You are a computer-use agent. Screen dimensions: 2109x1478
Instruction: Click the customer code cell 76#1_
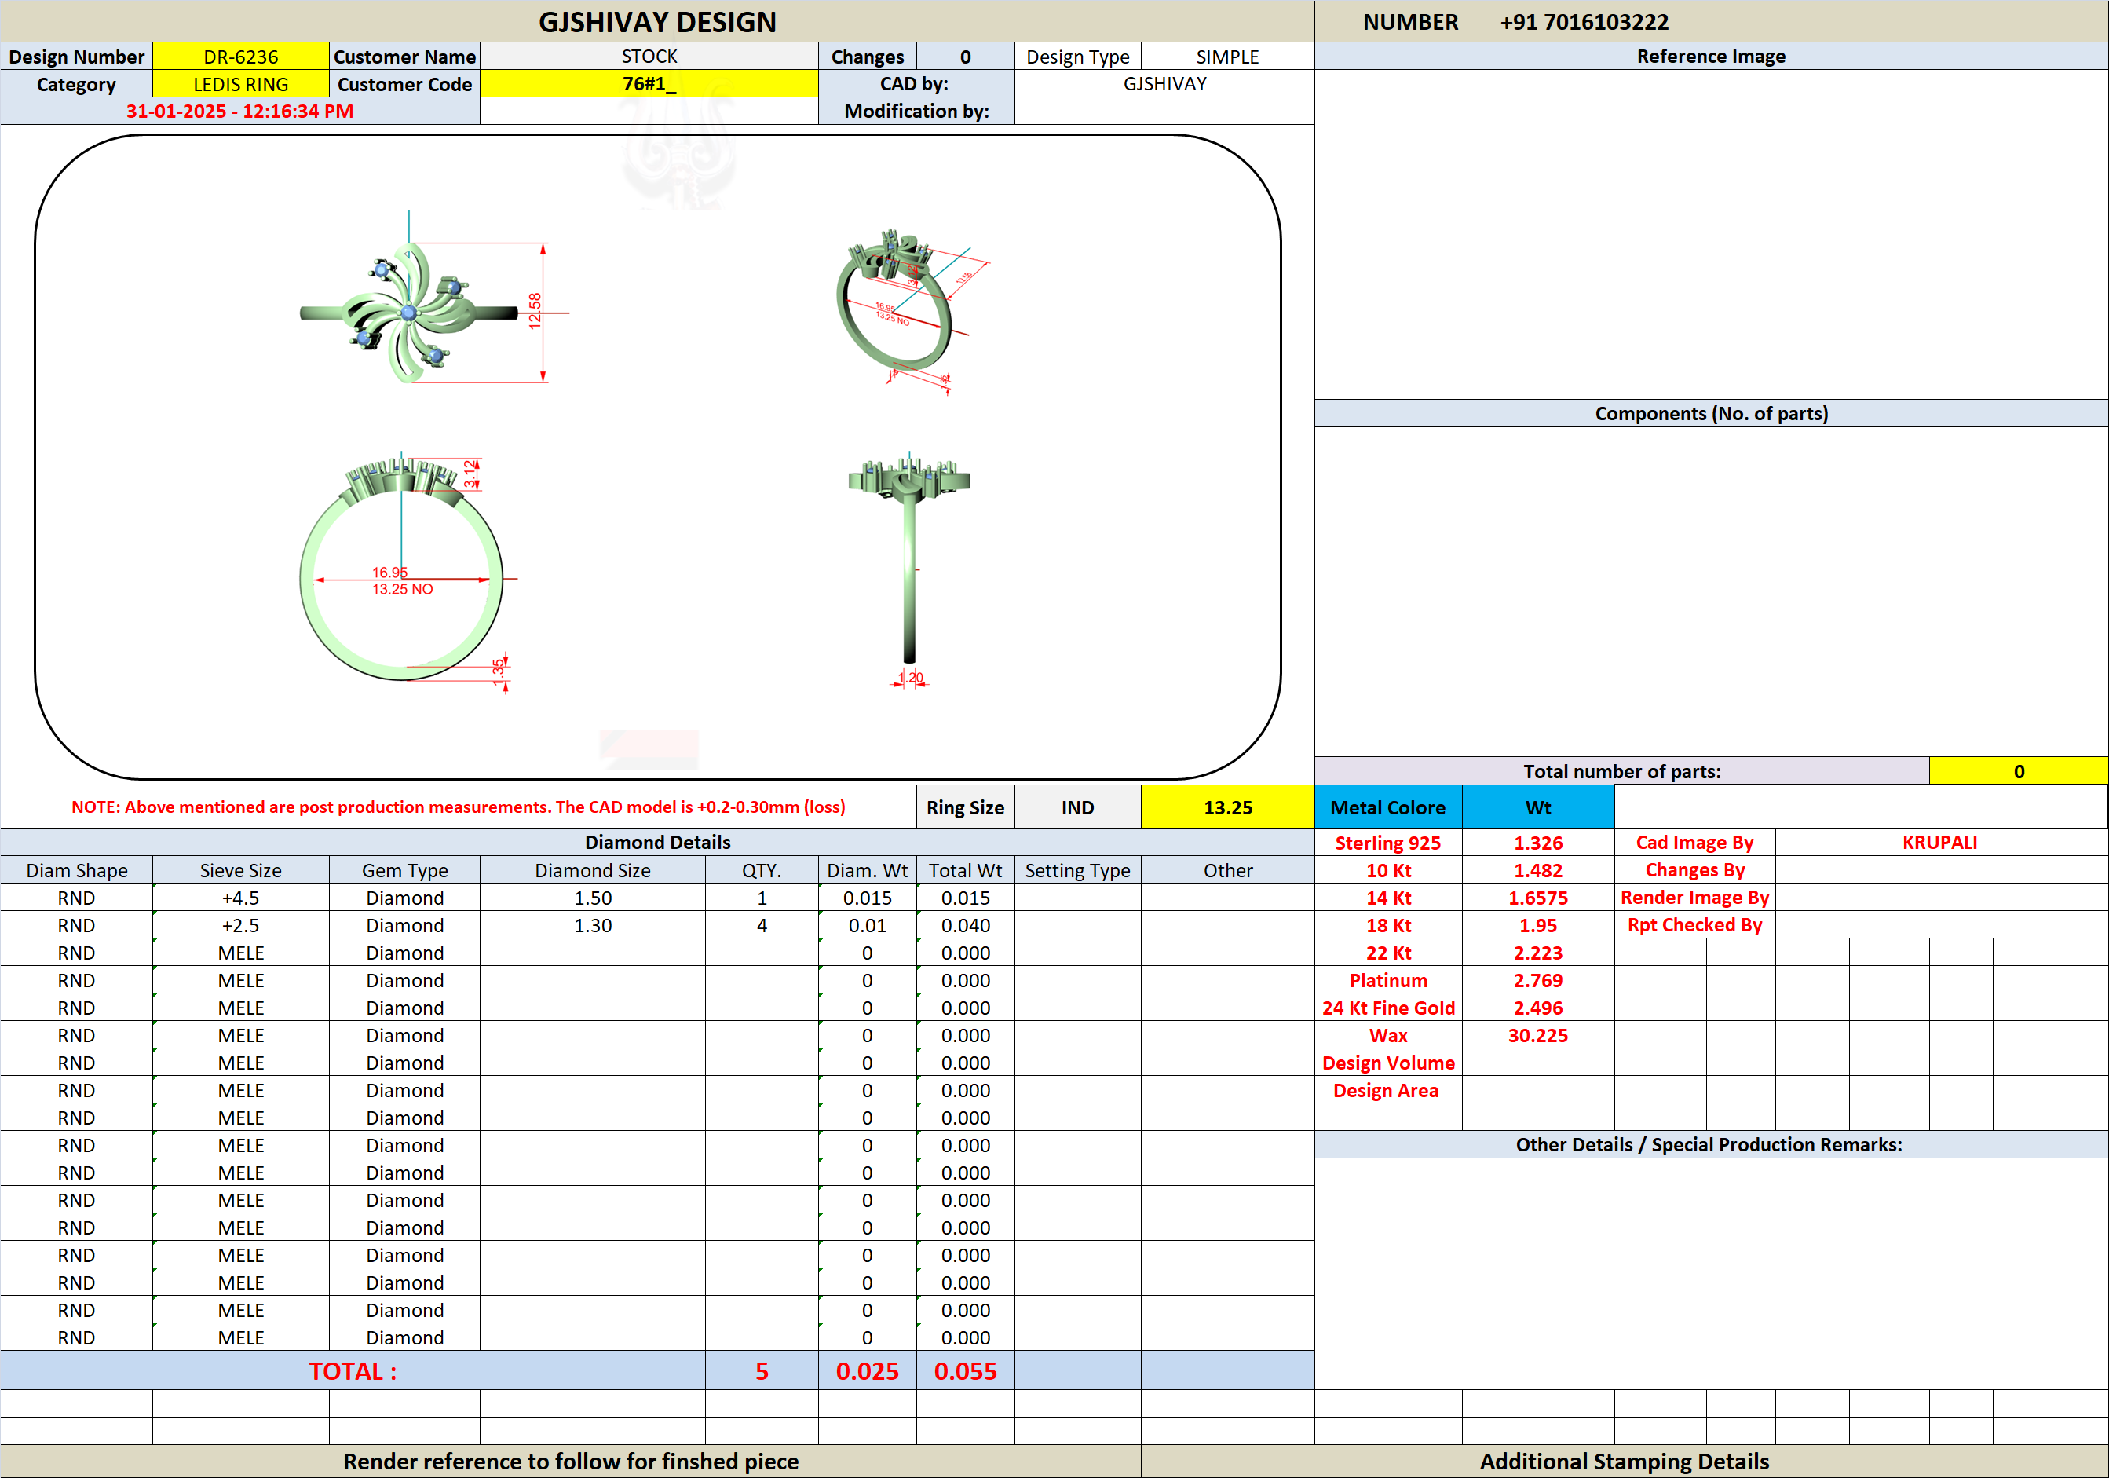coord(649,85)
